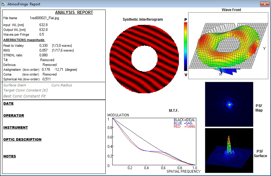The height and width of the screenshot is (176, 271).
Task: Click the BLACK=IDEAL legend entry
Action: point(184,120)
